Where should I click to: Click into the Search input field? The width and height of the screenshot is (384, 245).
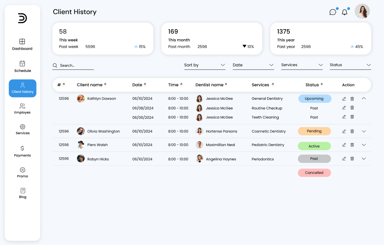(x=76, y=66)
